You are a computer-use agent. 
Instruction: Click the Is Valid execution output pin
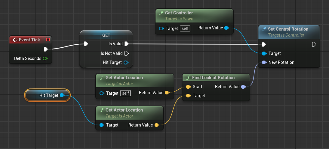tap(127, 44)
